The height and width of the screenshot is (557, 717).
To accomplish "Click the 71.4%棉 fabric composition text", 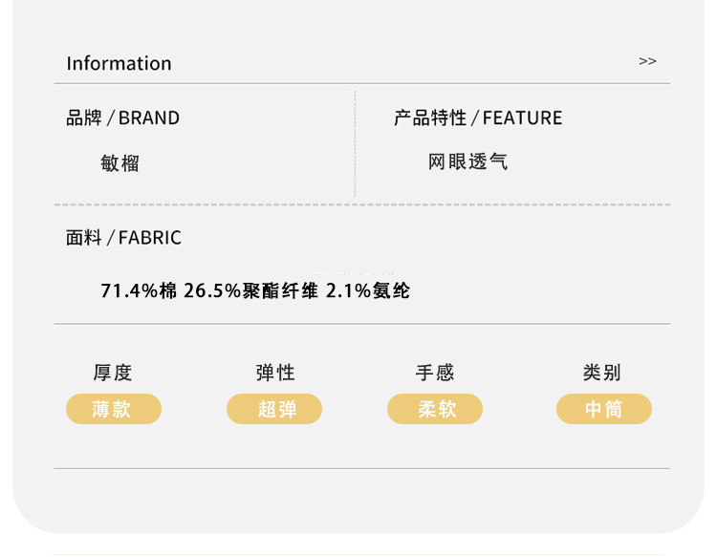I will [139, 290].
